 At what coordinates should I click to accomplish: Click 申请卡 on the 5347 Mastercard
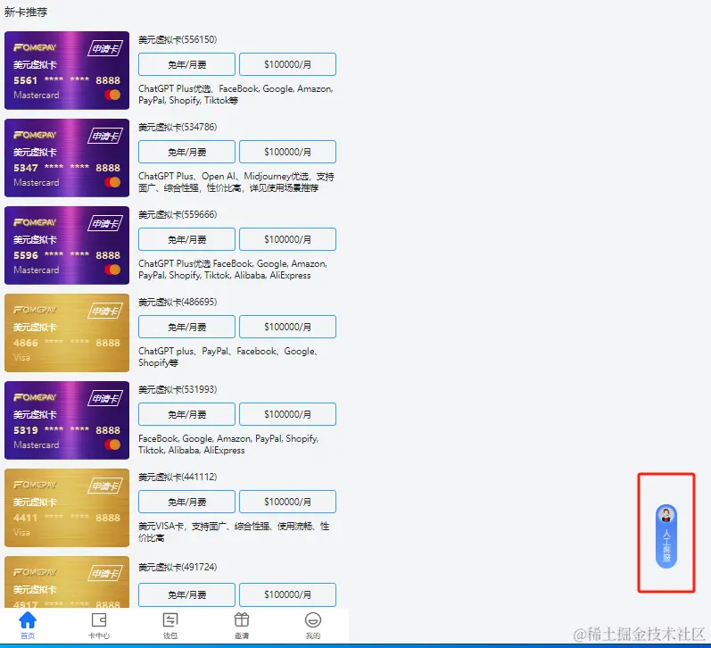(105, 137)
